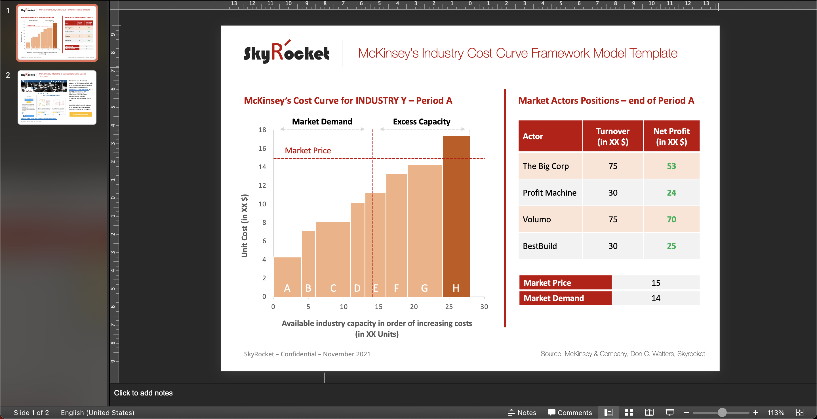The width and height of the screenshot is (817, 419).
Task: Select bar G in the cost curve
Action: [425, 231]
